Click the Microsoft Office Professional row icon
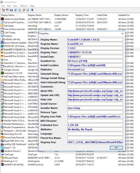This screenshot has width=140, height=173. pos(2,80)
